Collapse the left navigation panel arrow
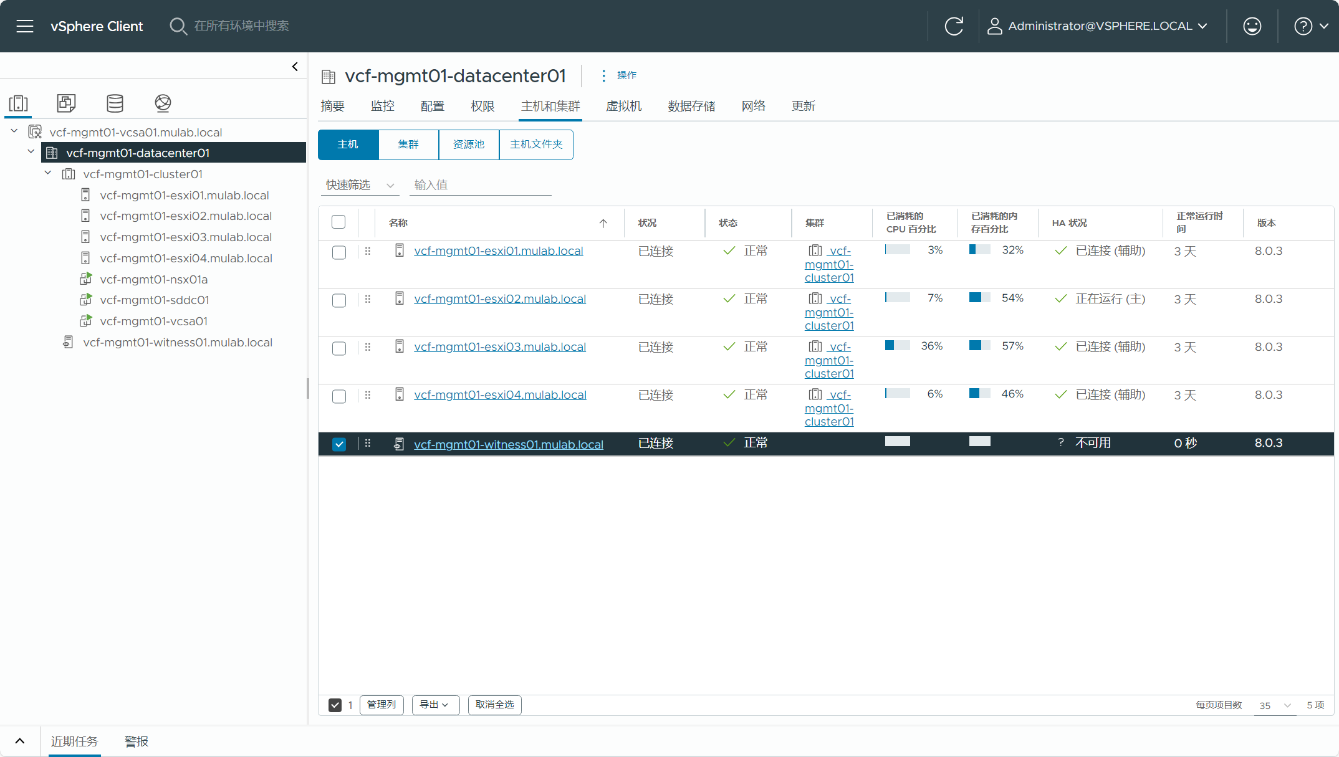This screenshot has height=757, width=1339. tap(295, 67)
